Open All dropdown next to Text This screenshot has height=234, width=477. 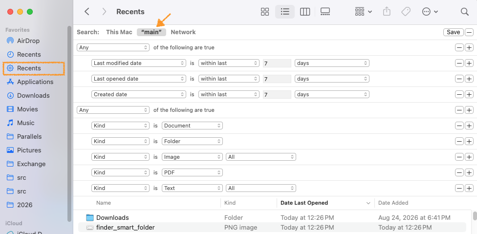coord(260,189)
